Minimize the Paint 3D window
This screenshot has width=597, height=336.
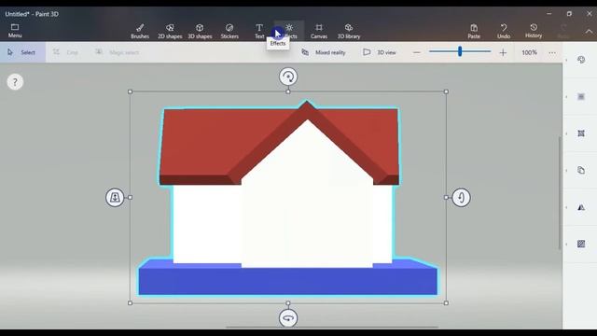pos(549,14)
